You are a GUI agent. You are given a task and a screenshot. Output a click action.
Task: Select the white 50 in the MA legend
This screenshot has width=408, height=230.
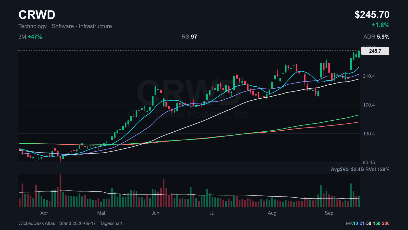[x=369, y=223]
